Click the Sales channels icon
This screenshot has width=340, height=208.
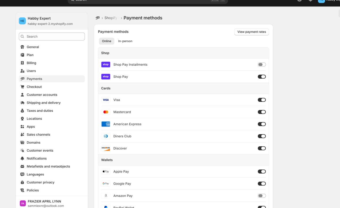point(22,135)
